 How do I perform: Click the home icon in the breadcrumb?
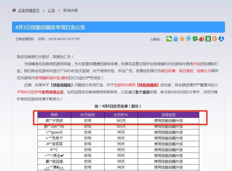tap(14, 10)
